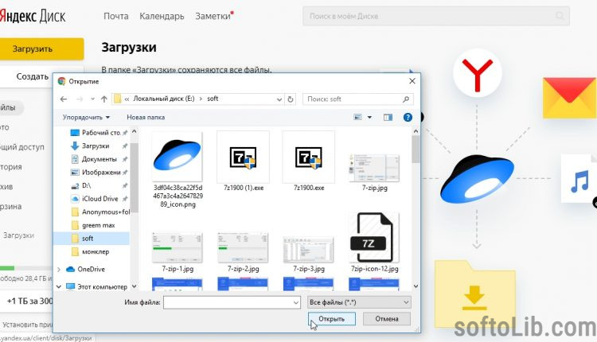Select the Yandex Disk icon png file

[x=178, y=169]
